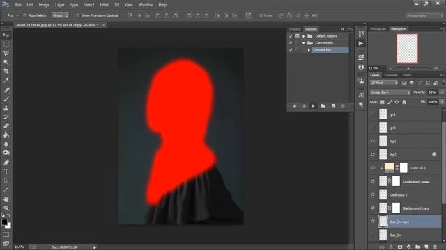Open the Photography workspace dropdown
This screenshot has width=446, height=250.
click(424, 15)
